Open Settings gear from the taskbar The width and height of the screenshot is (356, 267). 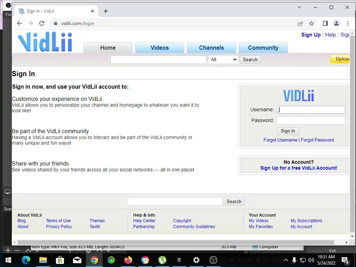point(196,260)
